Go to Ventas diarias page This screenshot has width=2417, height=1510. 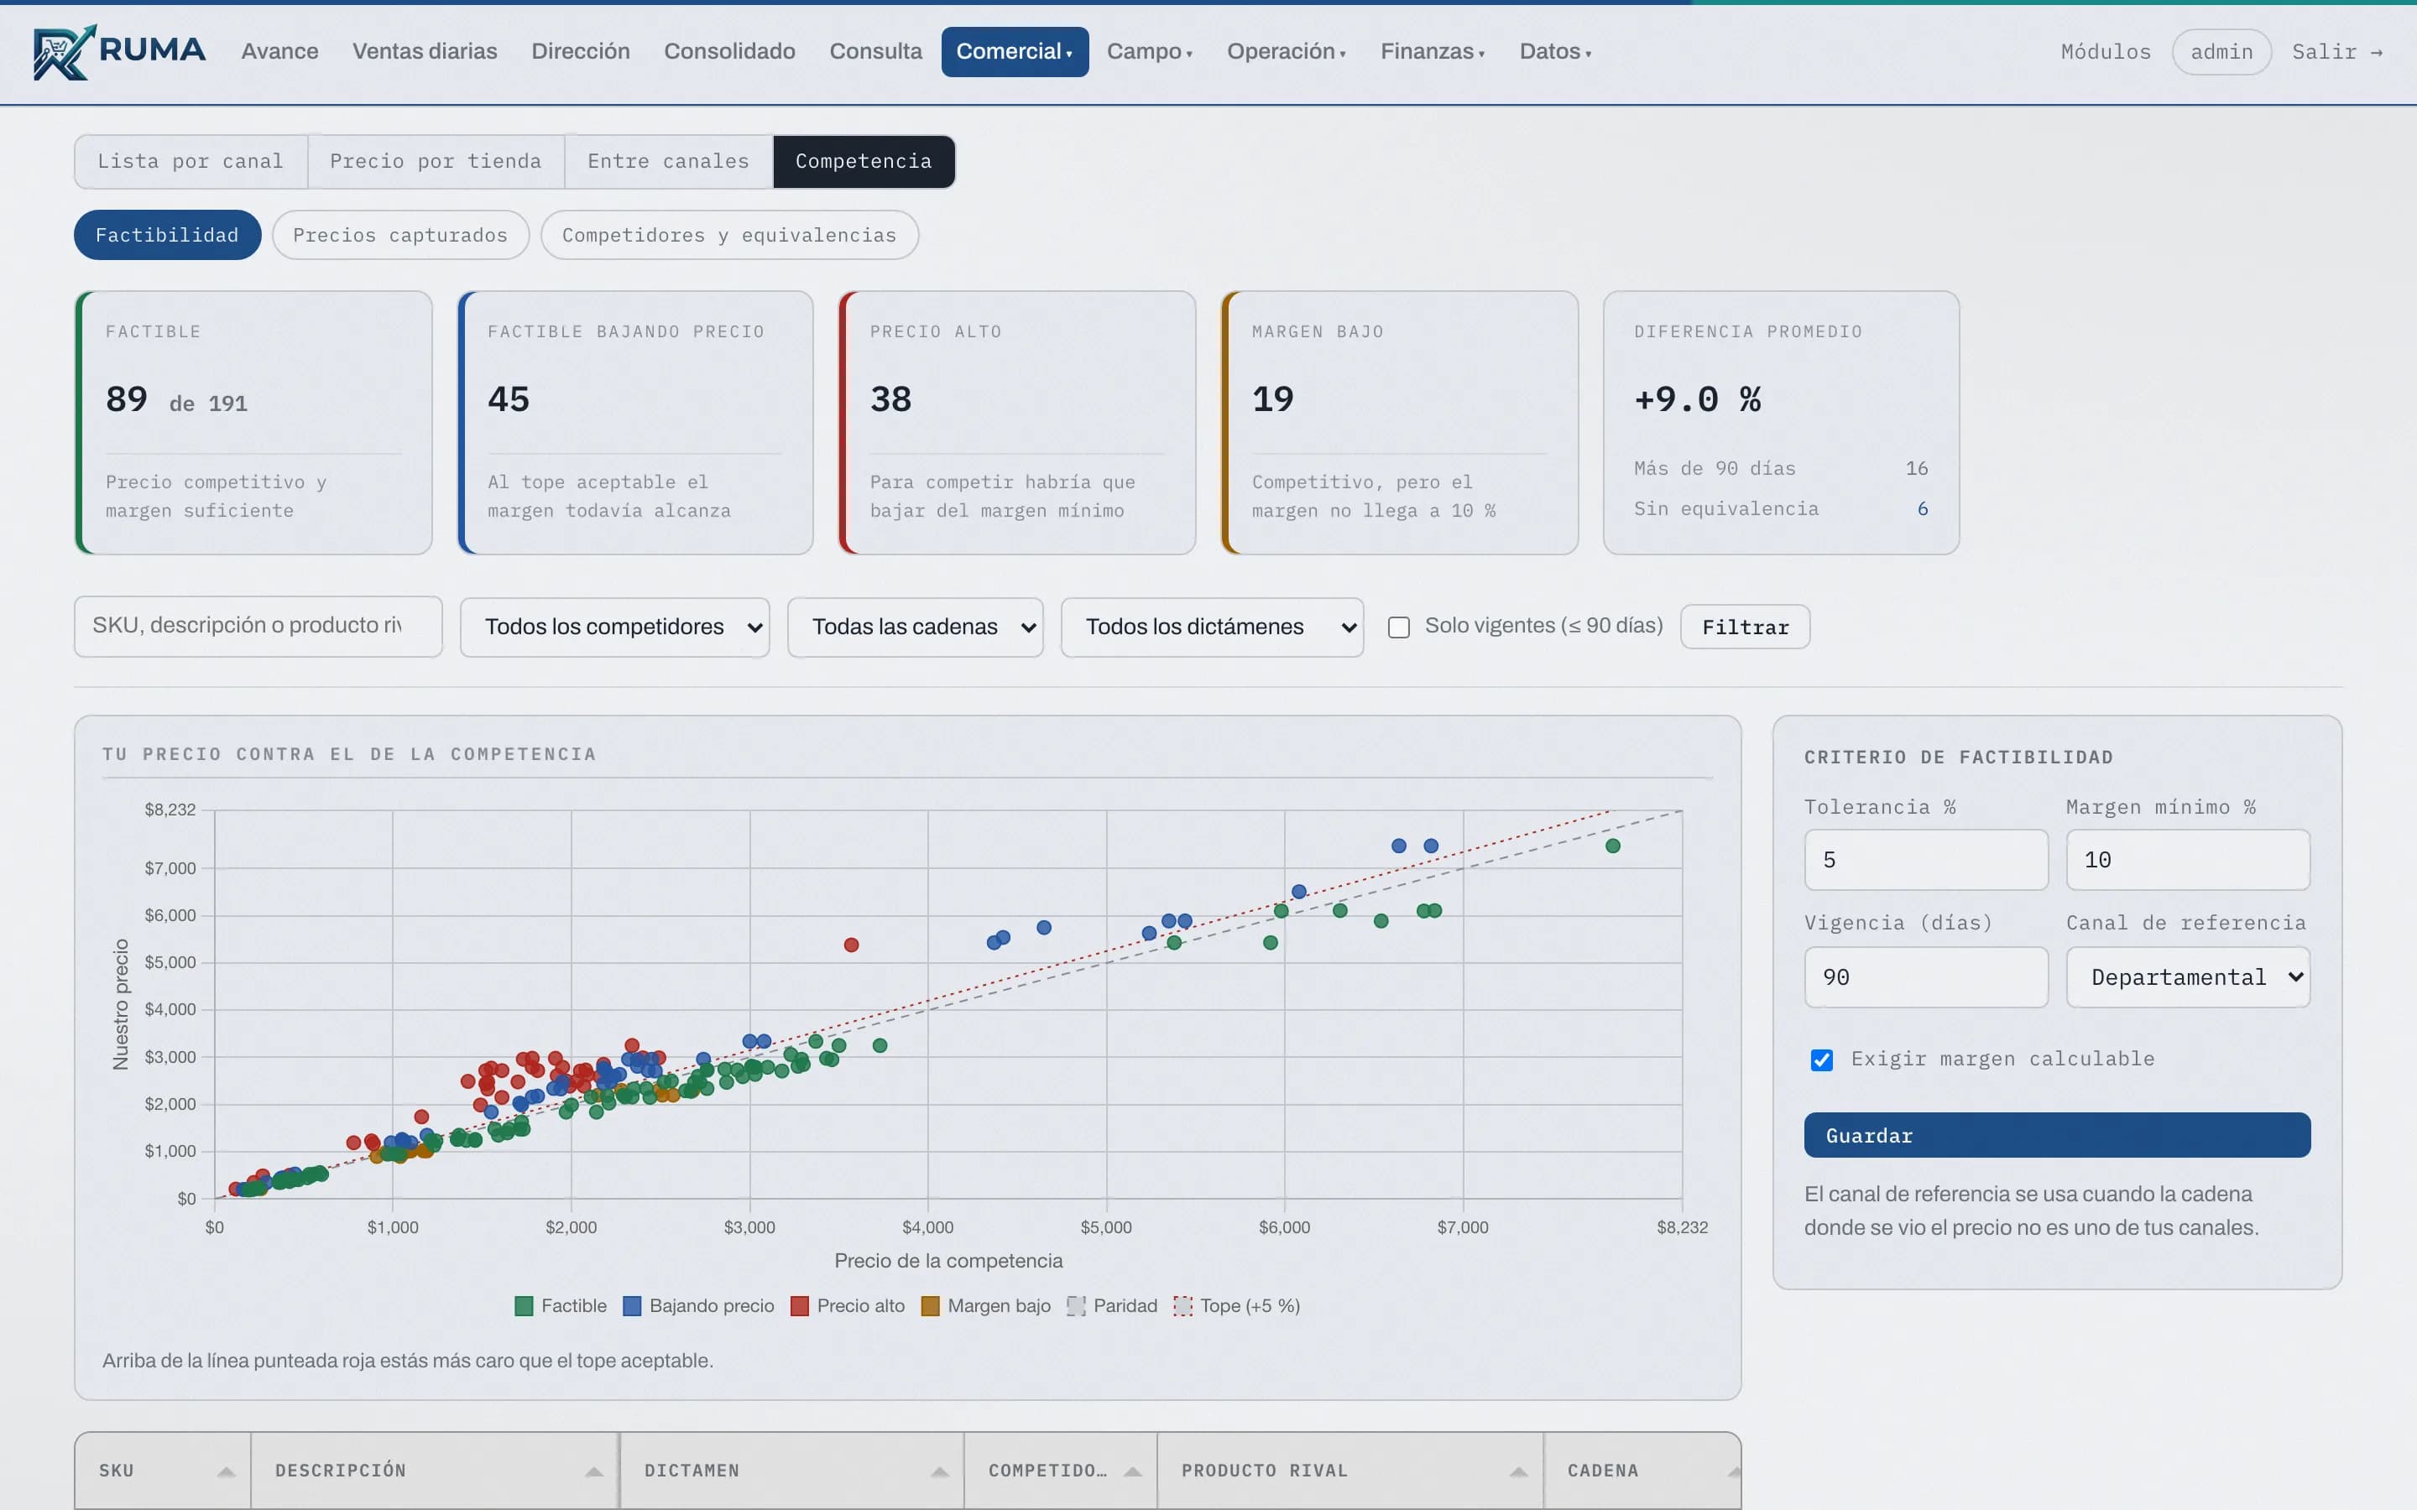tap(425, 52)
